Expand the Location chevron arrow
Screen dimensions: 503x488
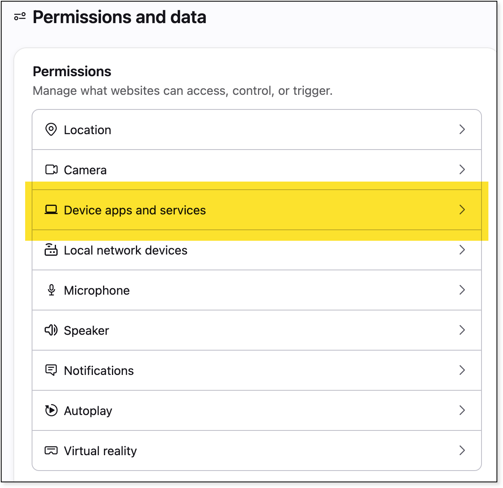click(x=462, y=129)
